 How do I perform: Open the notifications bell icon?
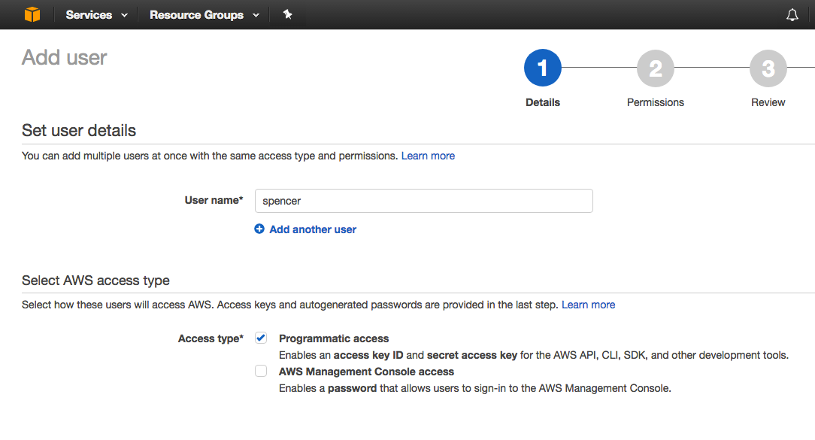point(792,15)
